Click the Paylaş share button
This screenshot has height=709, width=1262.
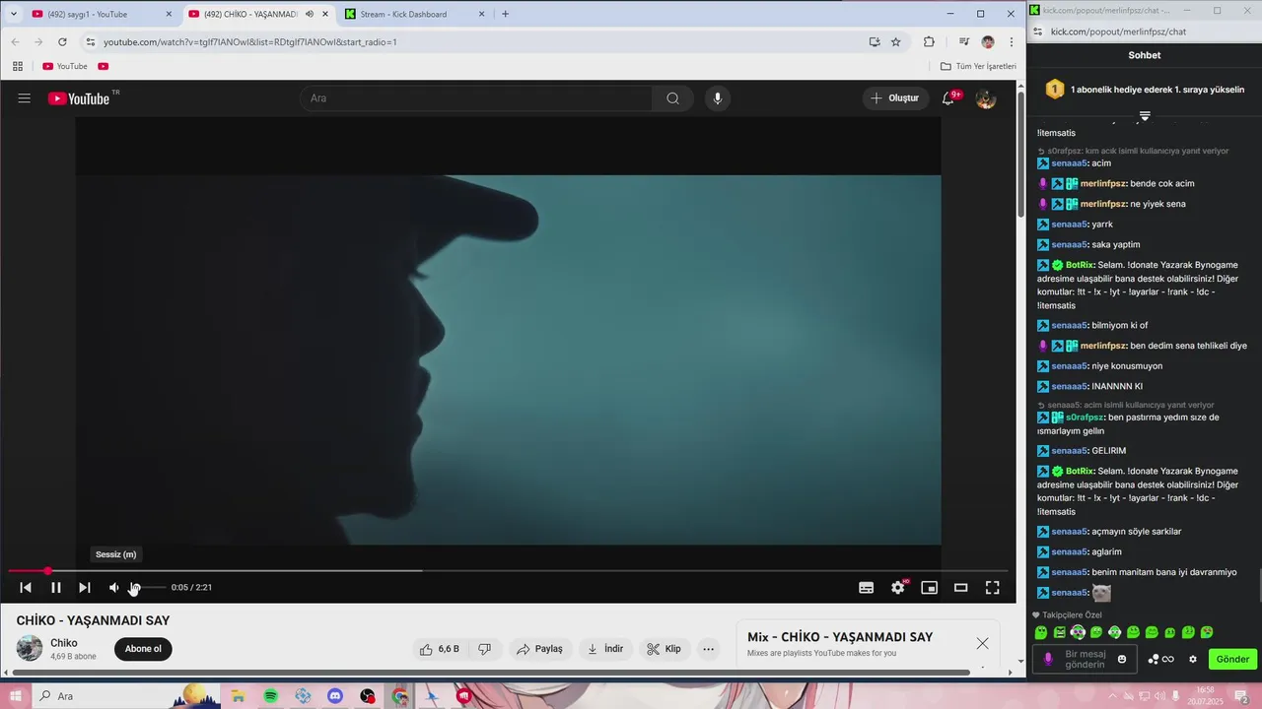539,649
